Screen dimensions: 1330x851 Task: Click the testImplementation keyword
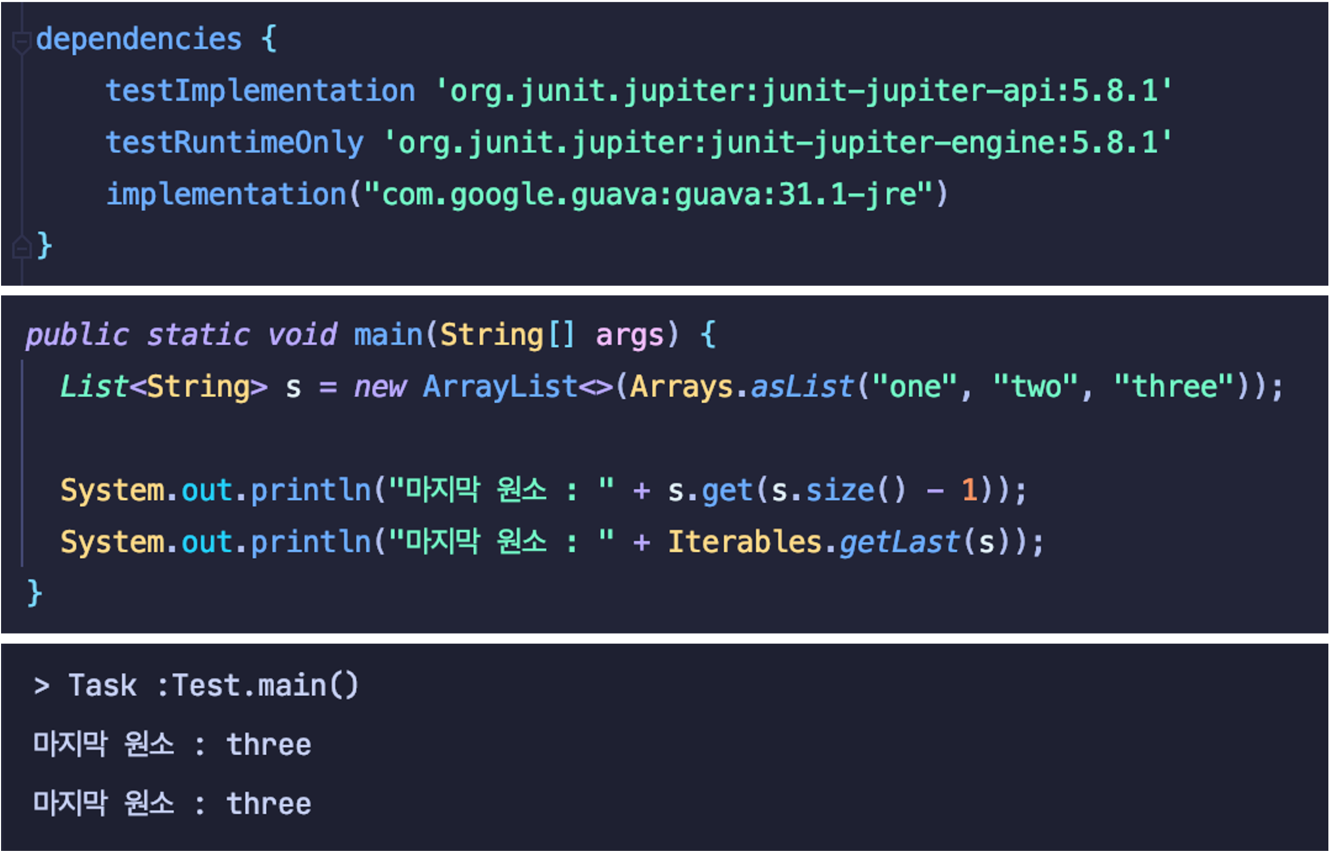tap(260, 90)
